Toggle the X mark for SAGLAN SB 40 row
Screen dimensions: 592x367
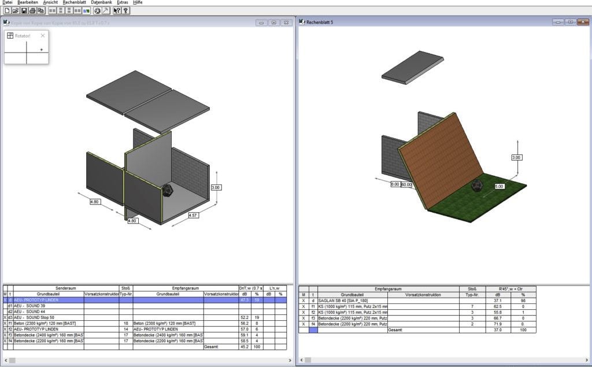[303, 301]
